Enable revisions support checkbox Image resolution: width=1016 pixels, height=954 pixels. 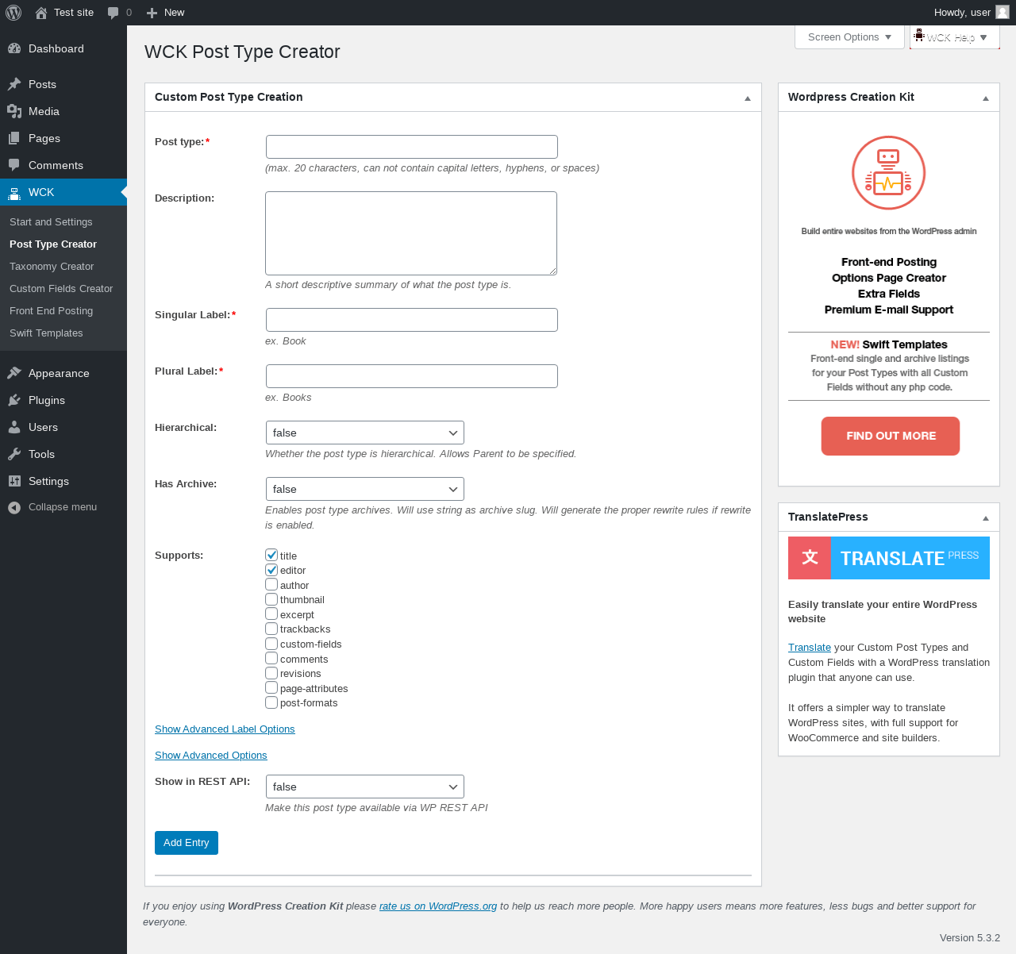coord(271,673)
